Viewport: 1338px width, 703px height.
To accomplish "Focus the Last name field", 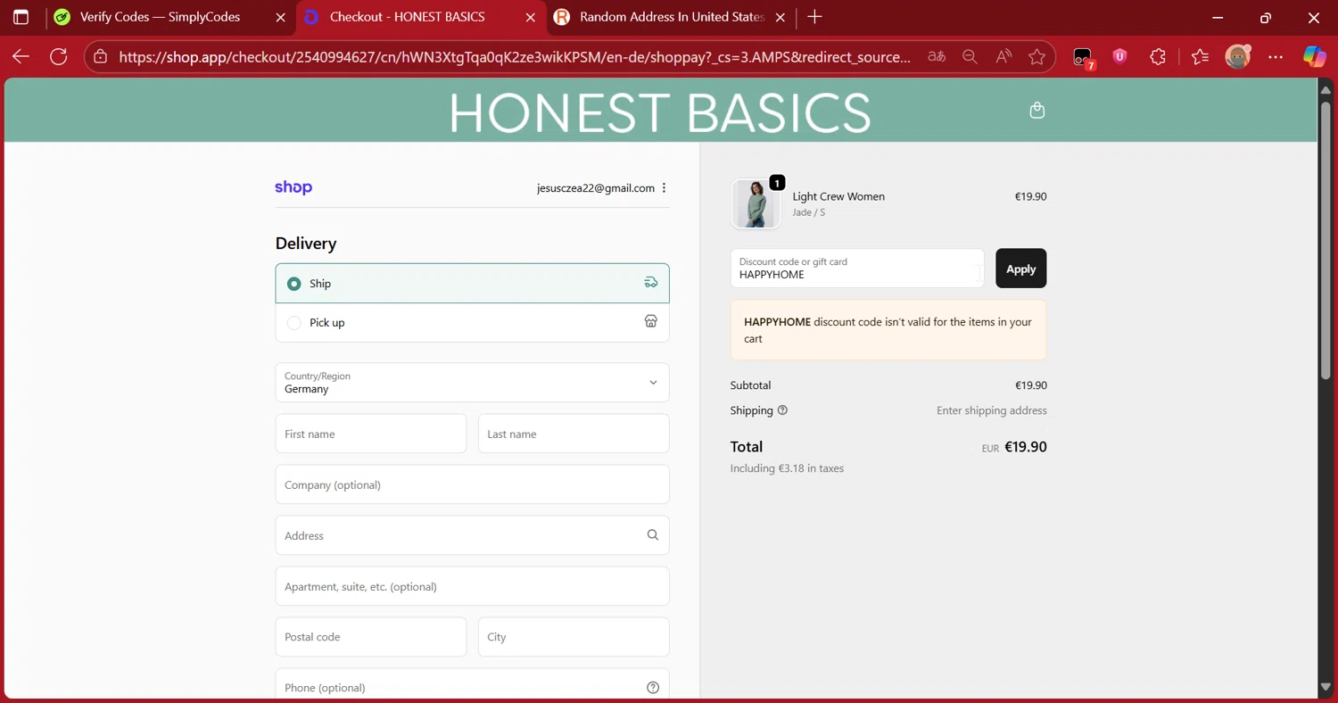I will tap(574, 434).
